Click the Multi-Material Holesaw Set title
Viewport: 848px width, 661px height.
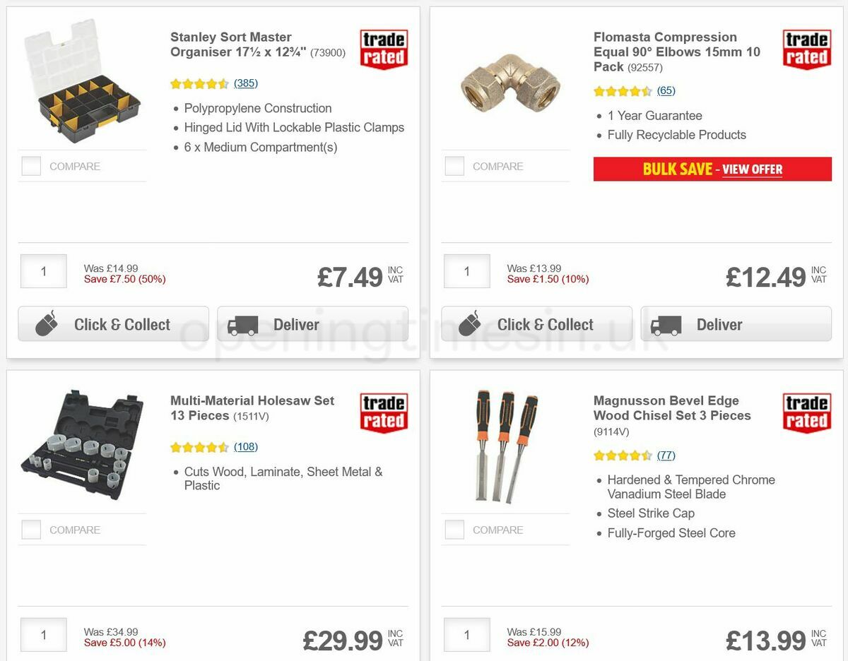click(x=252, y=408)
